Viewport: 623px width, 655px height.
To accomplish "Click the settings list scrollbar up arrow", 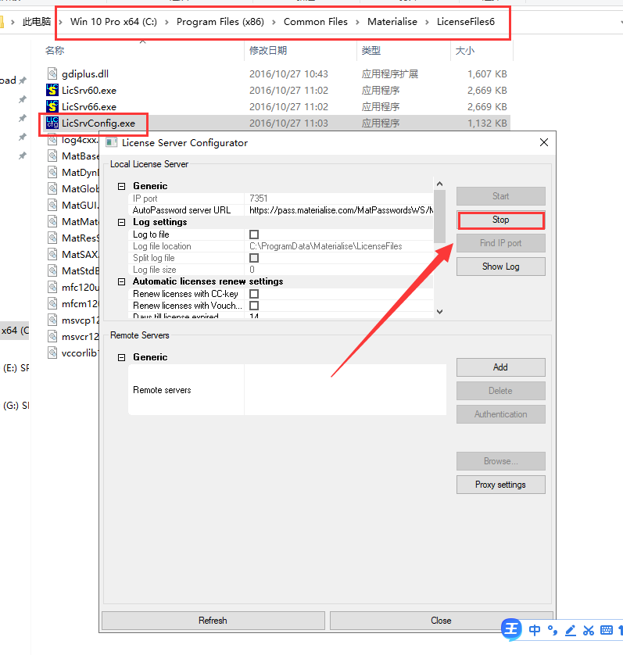I will click(439, 184).
